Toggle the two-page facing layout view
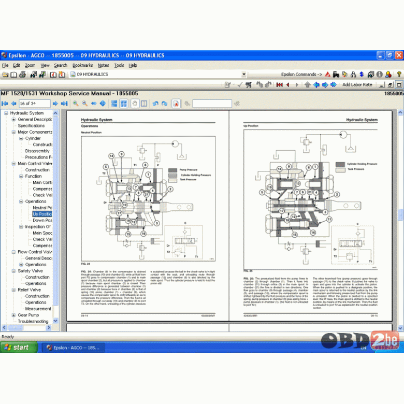The height and width of the screenshot is (404, 404). pyautogui.click(x=124, y=104)
